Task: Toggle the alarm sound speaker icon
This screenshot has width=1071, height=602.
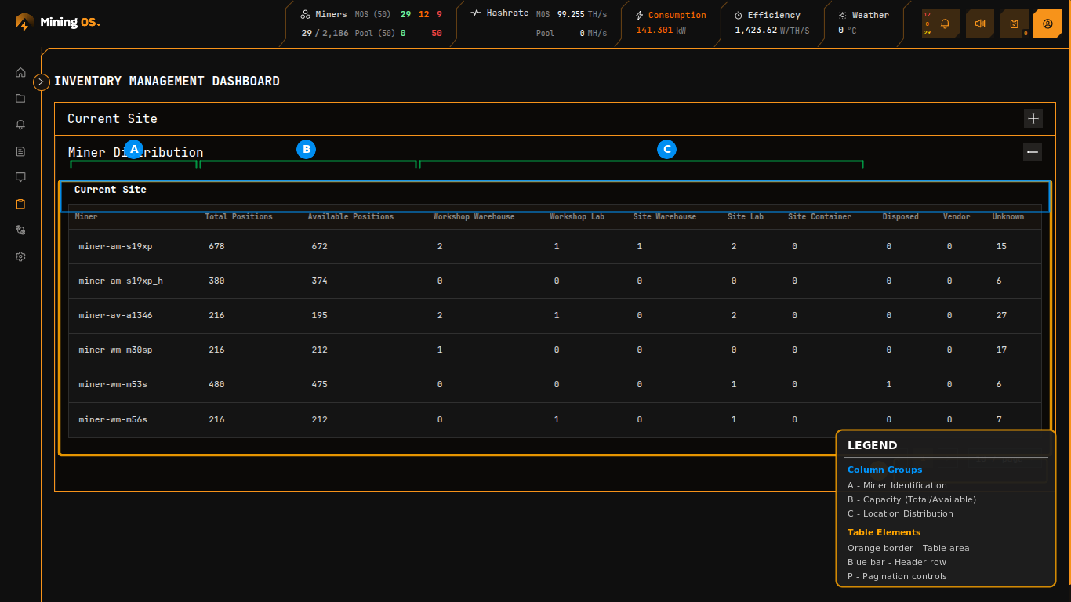Action: (x=979, y=24)
